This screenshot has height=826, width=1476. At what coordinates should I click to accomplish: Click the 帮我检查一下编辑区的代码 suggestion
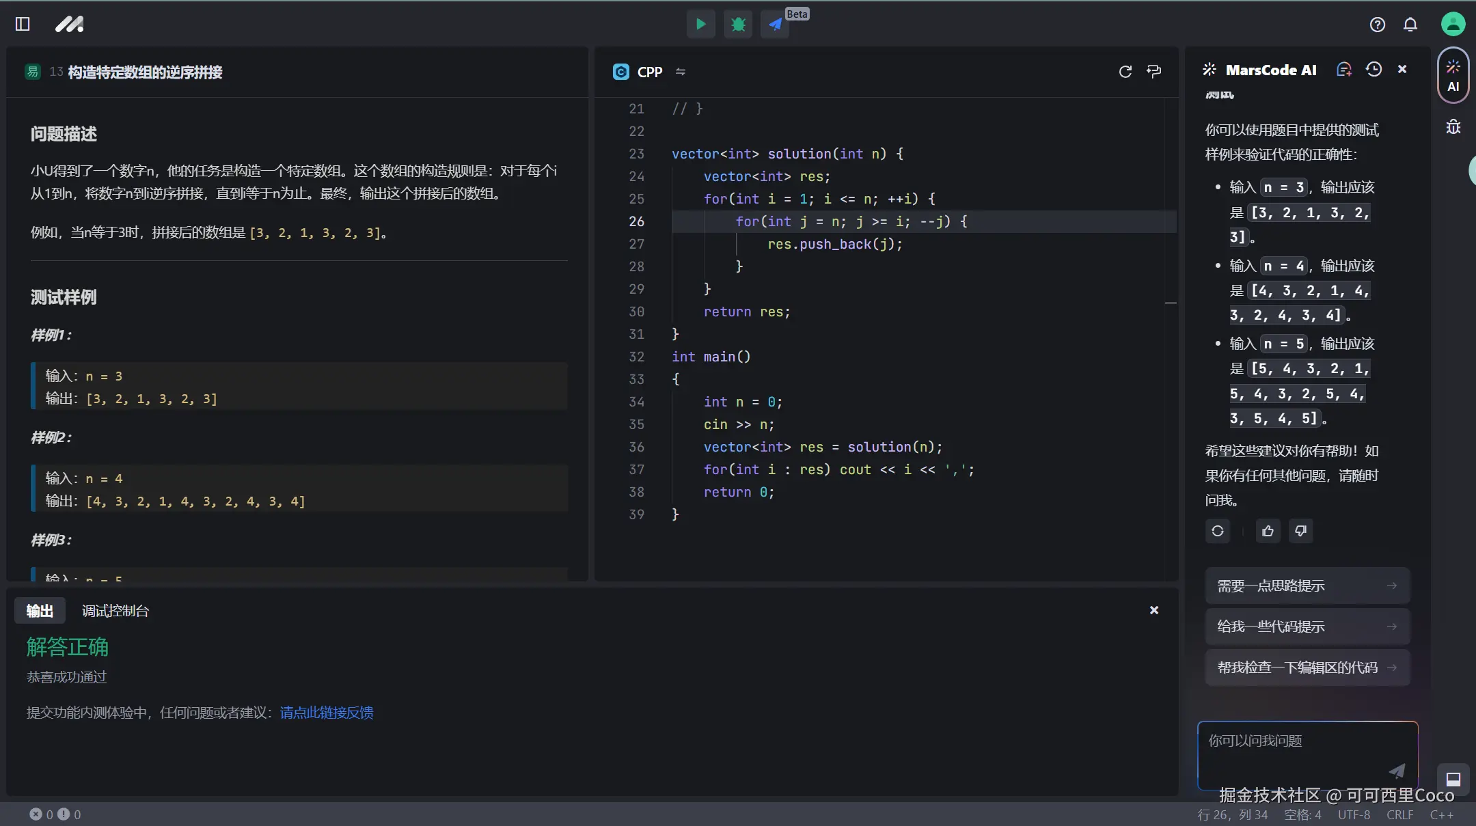coord(1307,667)
